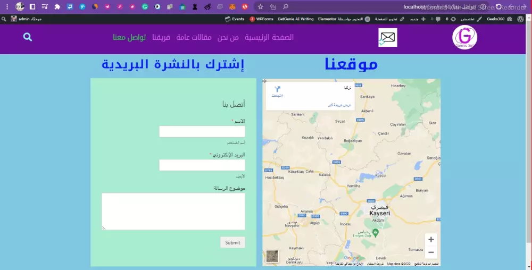Click the share icon in address bar
This screenshot has height=270, width=532.
tap(273, 6)
